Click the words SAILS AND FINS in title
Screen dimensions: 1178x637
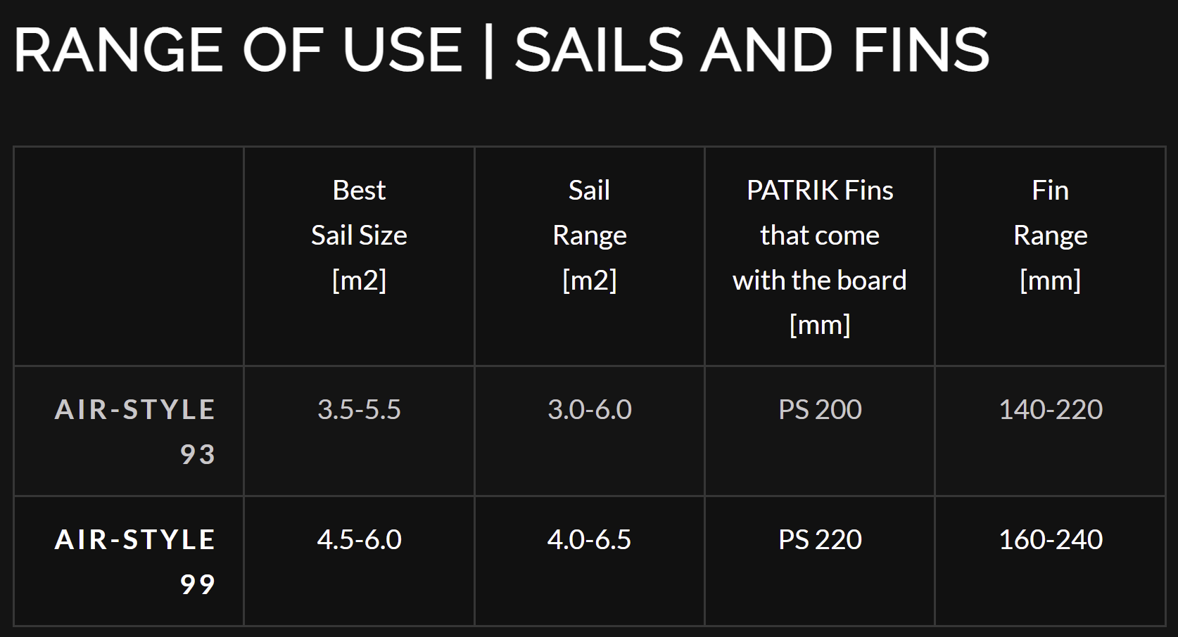tap(752, 50)
